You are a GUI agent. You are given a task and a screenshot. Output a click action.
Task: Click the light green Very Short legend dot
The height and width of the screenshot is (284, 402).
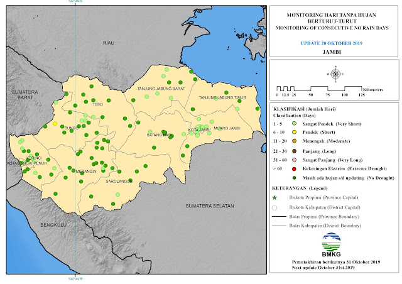click(294, 124)
